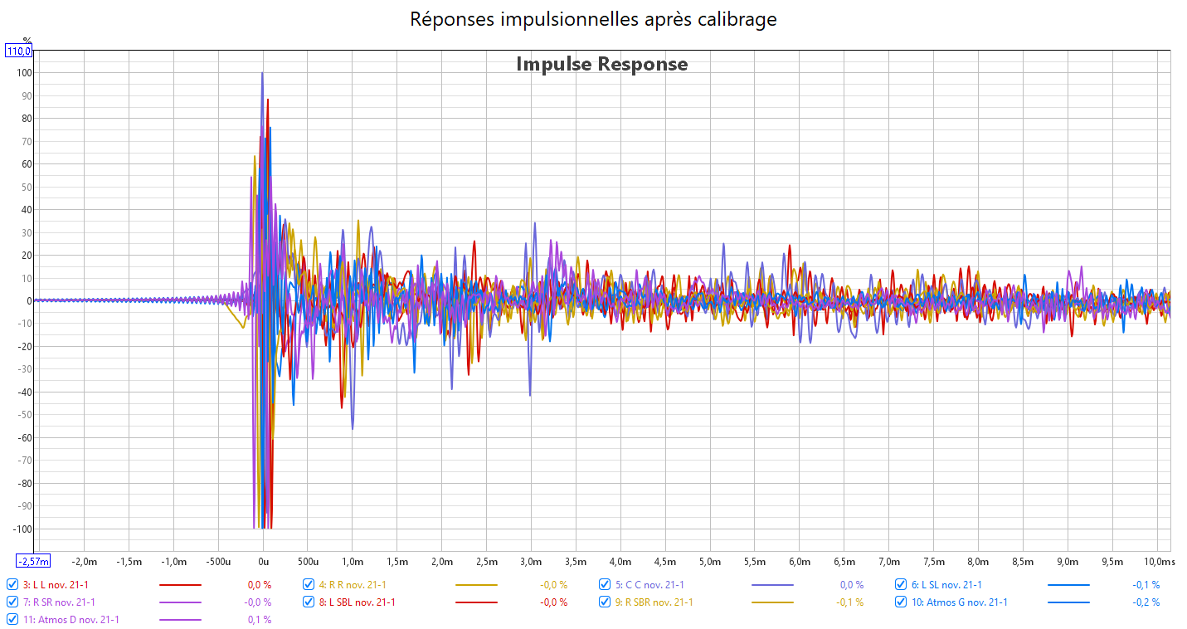This screenshot has width=1187, height=629.
Task: Click the -0,2 % value for Atmos G
Action: click(1146, 602)
